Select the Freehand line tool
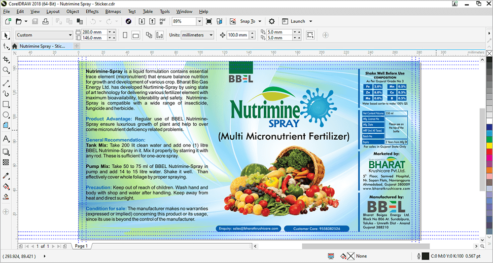The width and height of the screenshot is (493, 263). 5,83
